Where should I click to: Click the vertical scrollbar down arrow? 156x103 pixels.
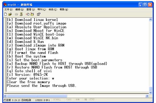151,93
